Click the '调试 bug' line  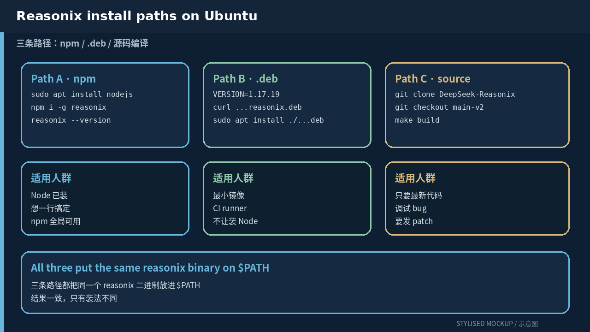tap(411, 208)
